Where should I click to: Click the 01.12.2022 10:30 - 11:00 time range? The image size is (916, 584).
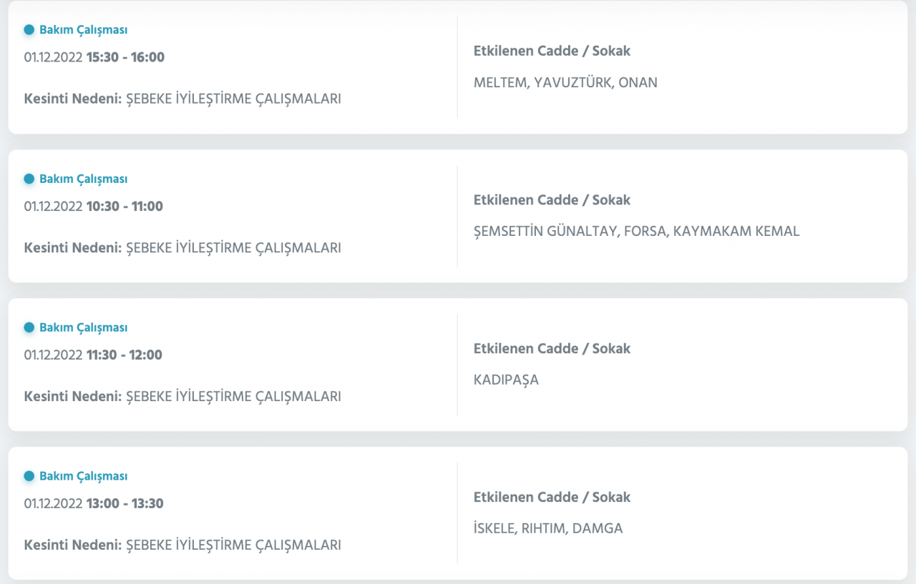point(93,206)
